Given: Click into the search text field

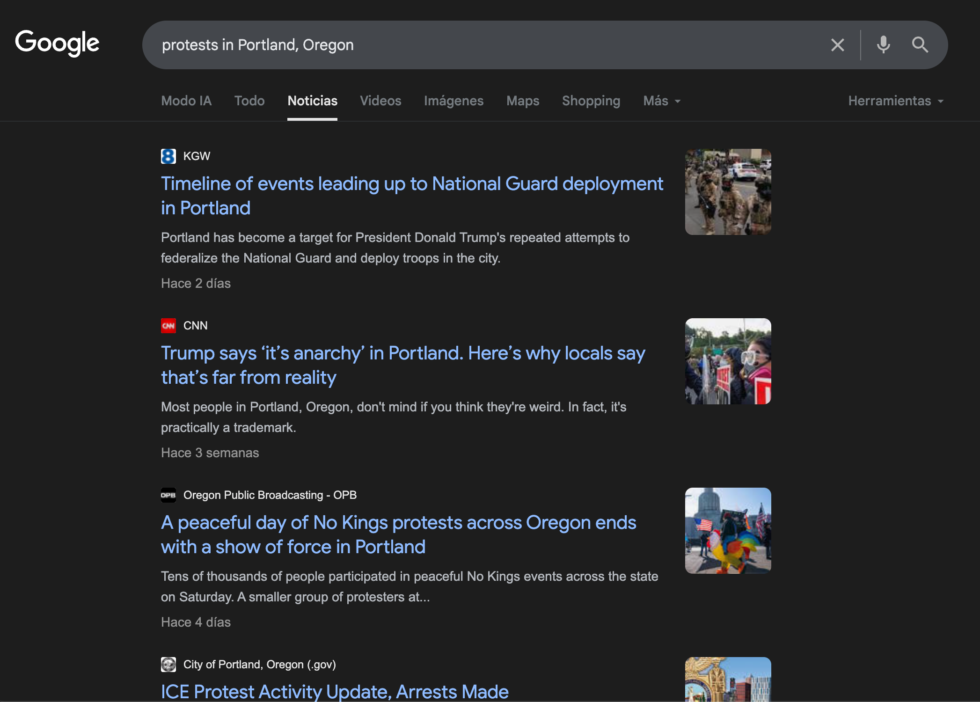Looking at the screenshot, I should click(468, 45).
